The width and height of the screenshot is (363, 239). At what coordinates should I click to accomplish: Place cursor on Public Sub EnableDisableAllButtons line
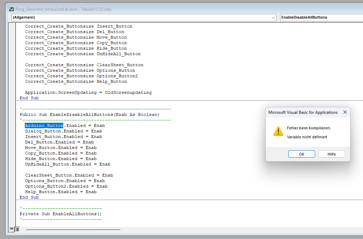(89, 114)
